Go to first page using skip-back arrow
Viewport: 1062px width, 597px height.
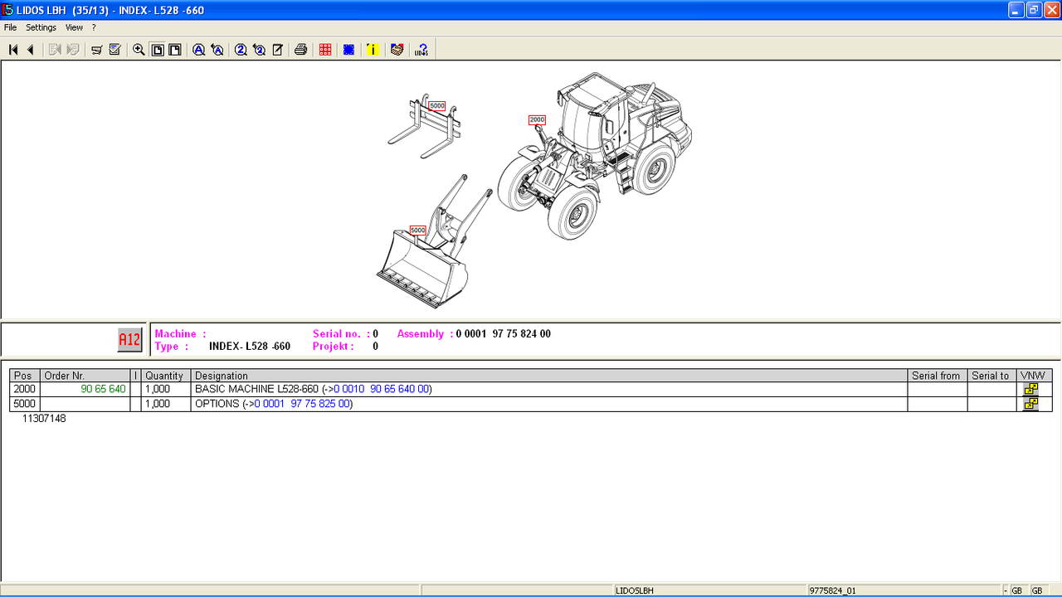[13, 50]
